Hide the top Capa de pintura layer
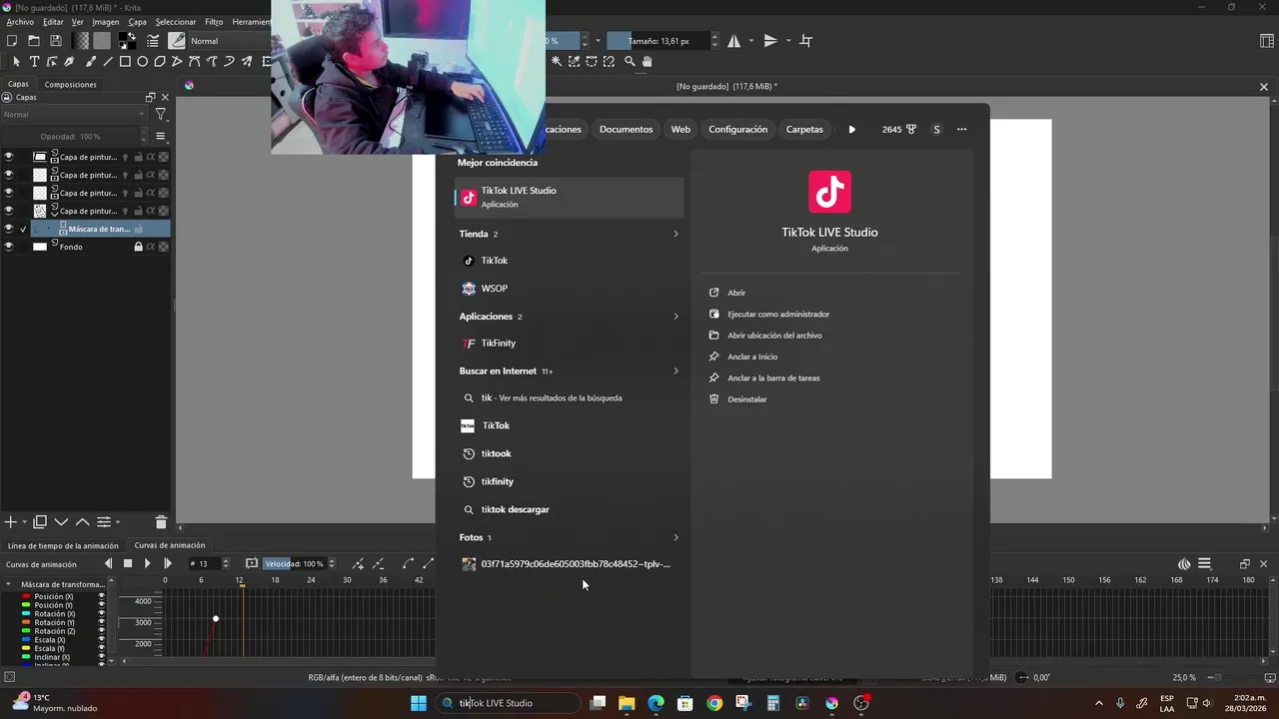 point(8,157)
